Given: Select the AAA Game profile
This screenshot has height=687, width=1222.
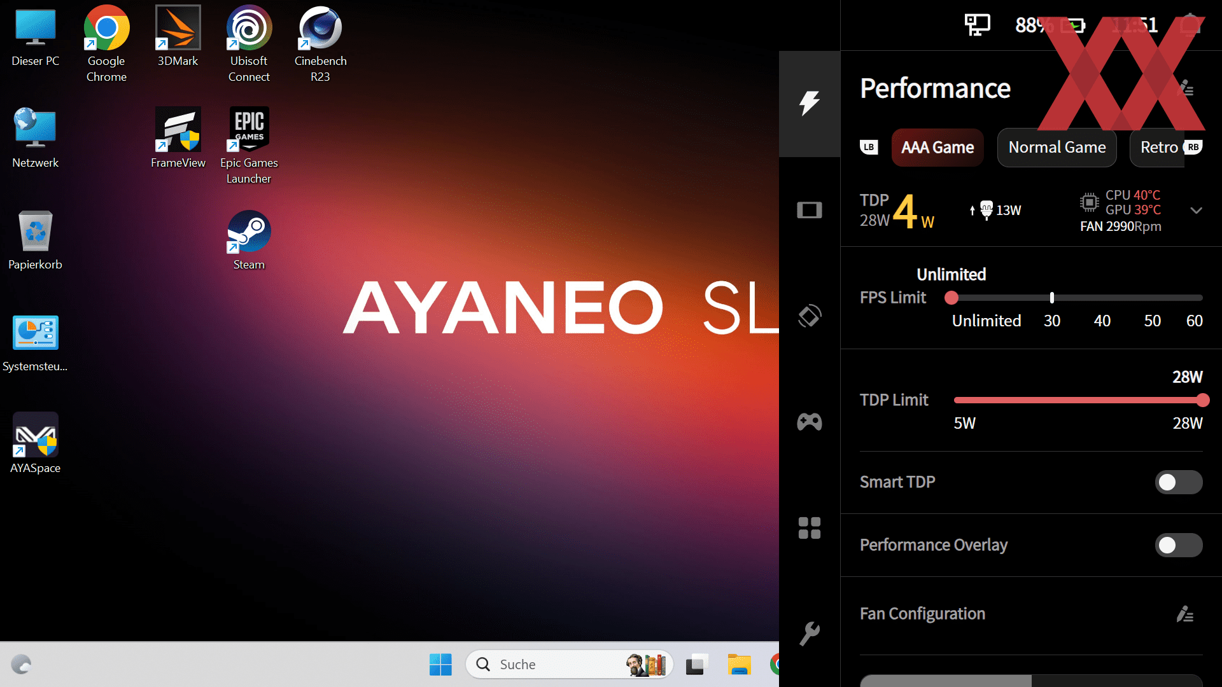Looking at the screenshot, I should click(938, 148).
